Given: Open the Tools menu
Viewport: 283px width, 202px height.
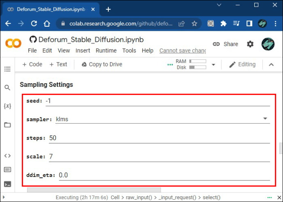Looking at the screenshot, I should click(x=129, y=50).
